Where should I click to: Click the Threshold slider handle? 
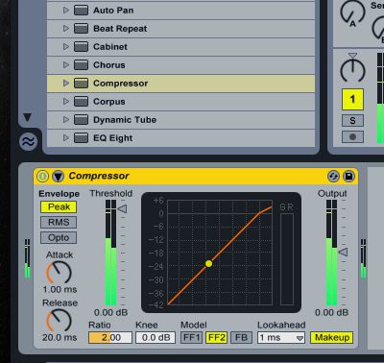click(123, 209)
